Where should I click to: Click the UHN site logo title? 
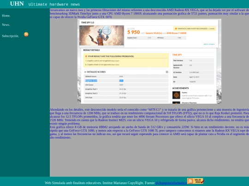pos(17,4)
